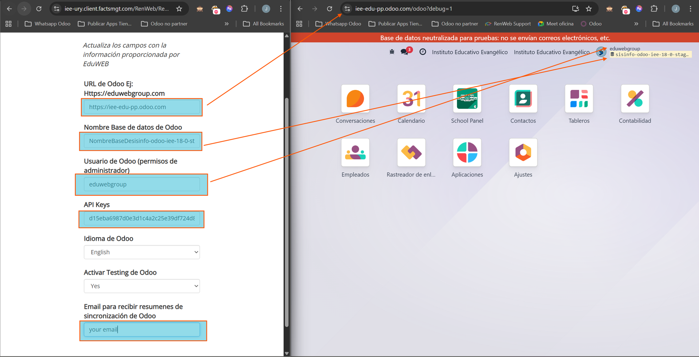The width and height of the screenshot is (699, 357).
Task: Click the URL de Odoo input field
Action: [x=142, y=107]
